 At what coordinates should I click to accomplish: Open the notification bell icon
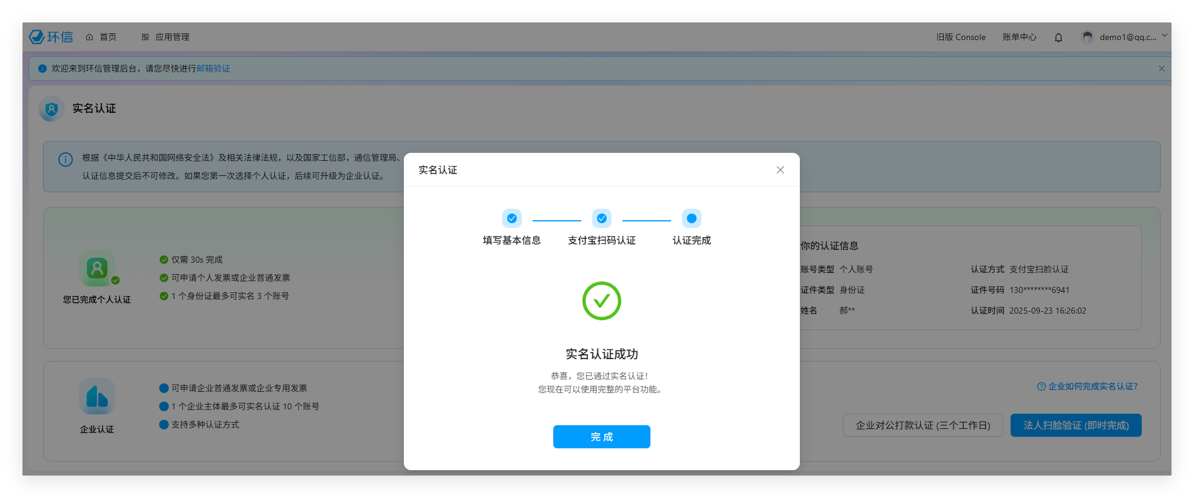(1058, 38)
